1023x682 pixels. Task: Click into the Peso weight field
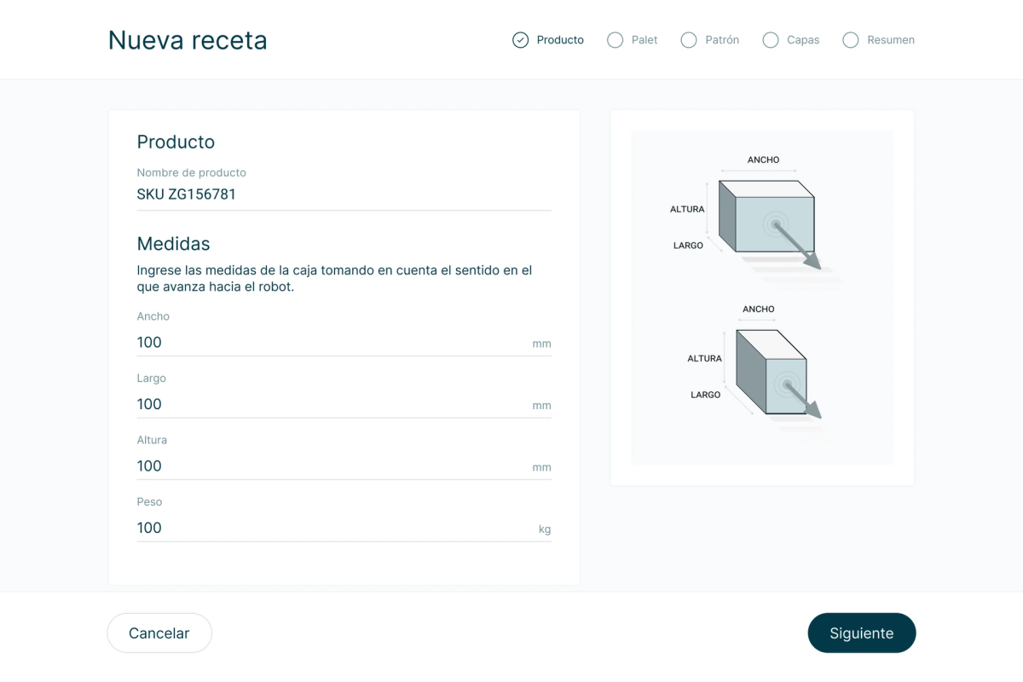[344, 528]
